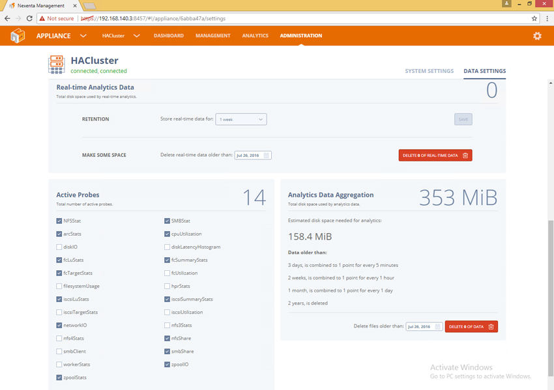Uncheck the fcTargetStats probe
Image resolution: width=554 pixels, height=390 pixels.
[x=59, y=273]
